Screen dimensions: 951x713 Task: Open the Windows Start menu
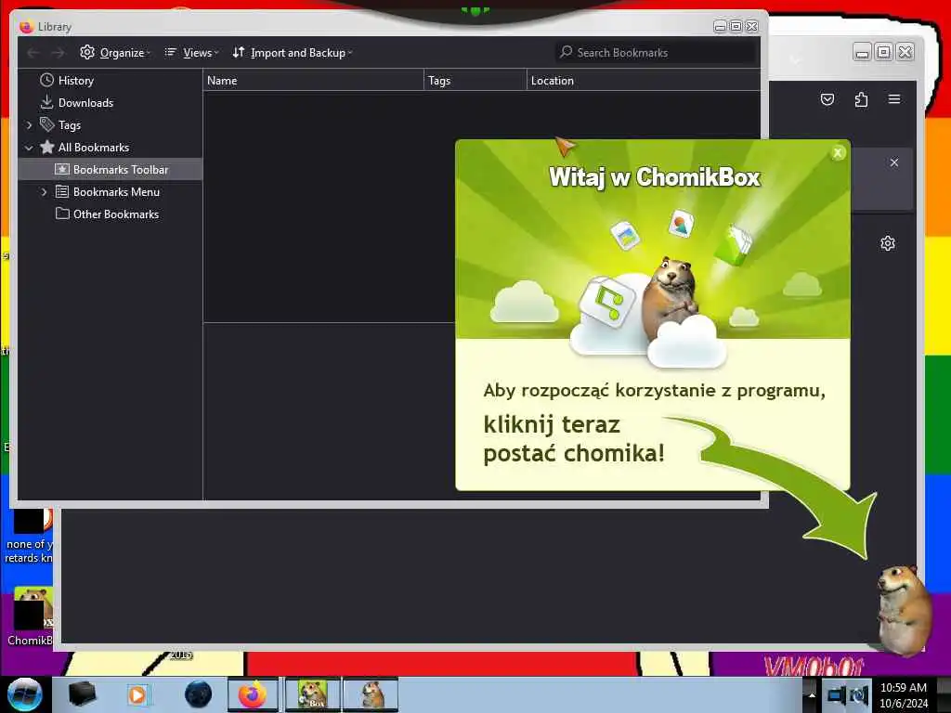[x=24, y=694]
